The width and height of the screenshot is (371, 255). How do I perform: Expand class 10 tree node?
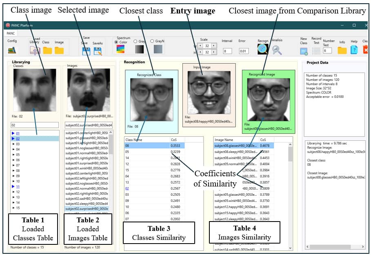tap(13, 181)
